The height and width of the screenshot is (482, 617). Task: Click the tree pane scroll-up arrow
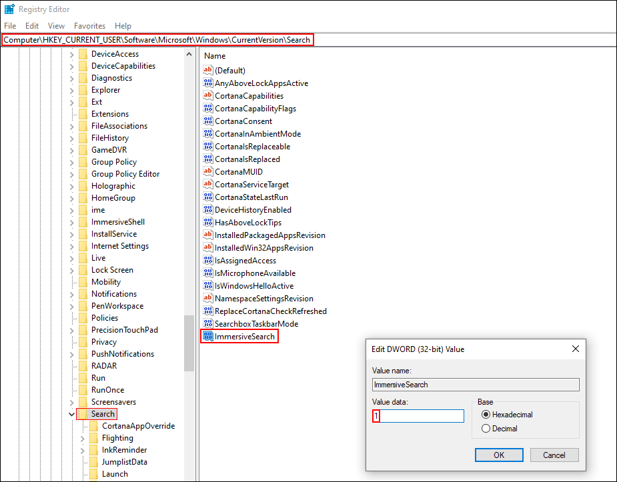click(x=189, y=54)
